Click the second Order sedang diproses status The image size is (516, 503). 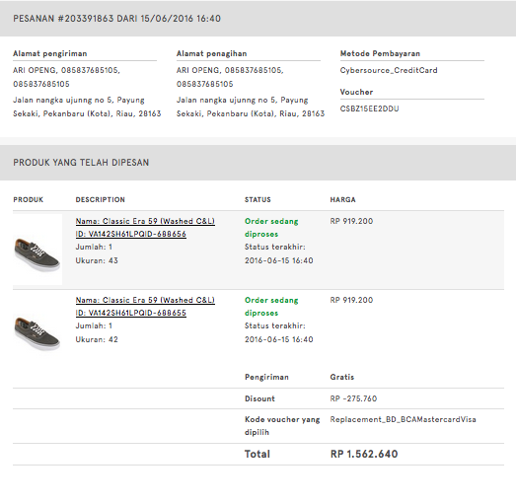271,307
